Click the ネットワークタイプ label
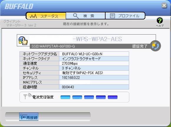The height and width of the screenshot is (127, 171). pos(36,59)
